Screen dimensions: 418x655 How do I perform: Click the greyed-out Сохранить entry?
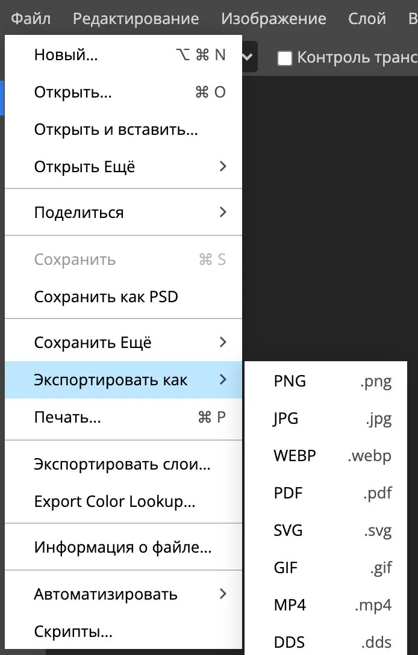pyautogui.click(x=123, y=259)
